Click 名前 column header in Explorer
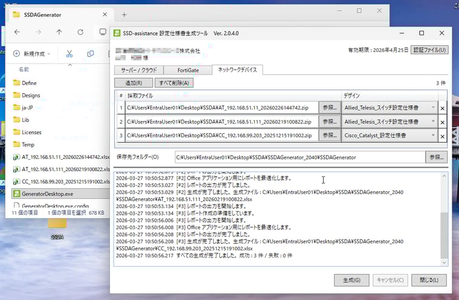This screenshot has height=300, width=459. tap(24, 70)
